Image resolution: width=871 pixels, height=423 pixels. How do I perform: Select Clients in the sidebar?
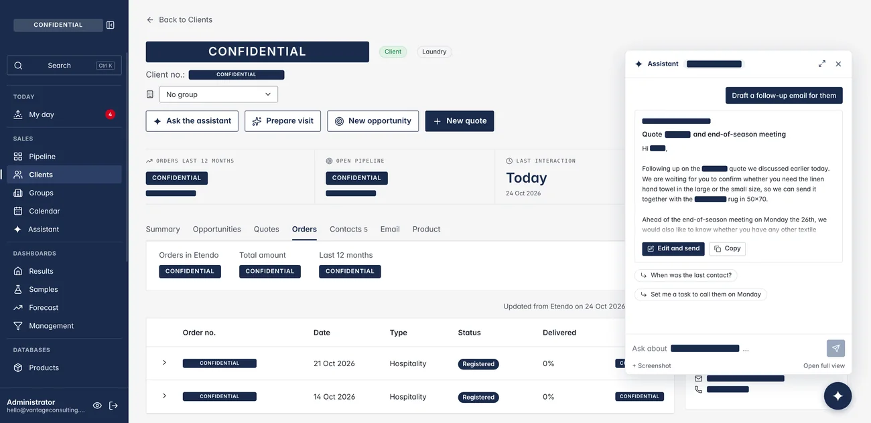click(64, 175)
